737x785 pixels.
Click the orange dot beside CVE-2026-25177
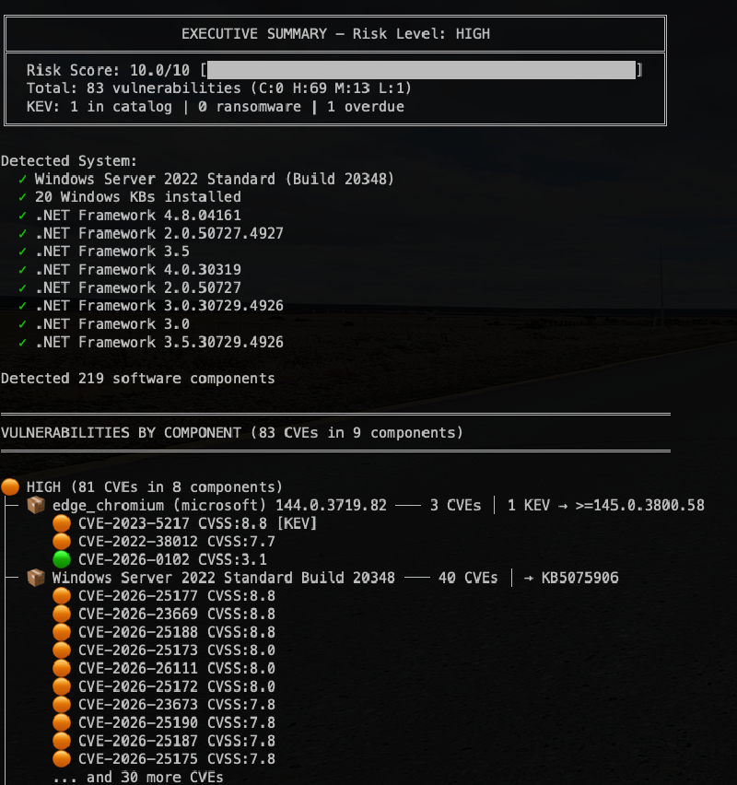coord(62,596)
